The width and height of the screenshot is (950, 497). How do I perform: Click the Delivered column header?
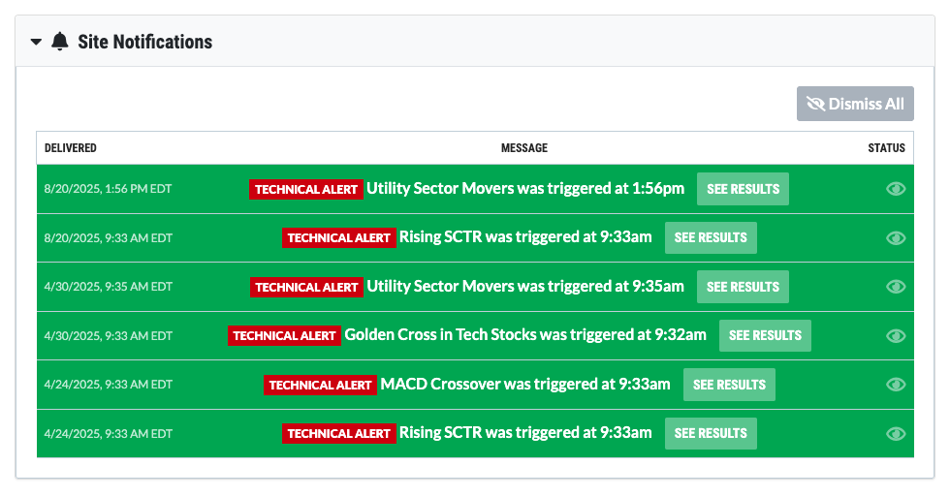71,148
